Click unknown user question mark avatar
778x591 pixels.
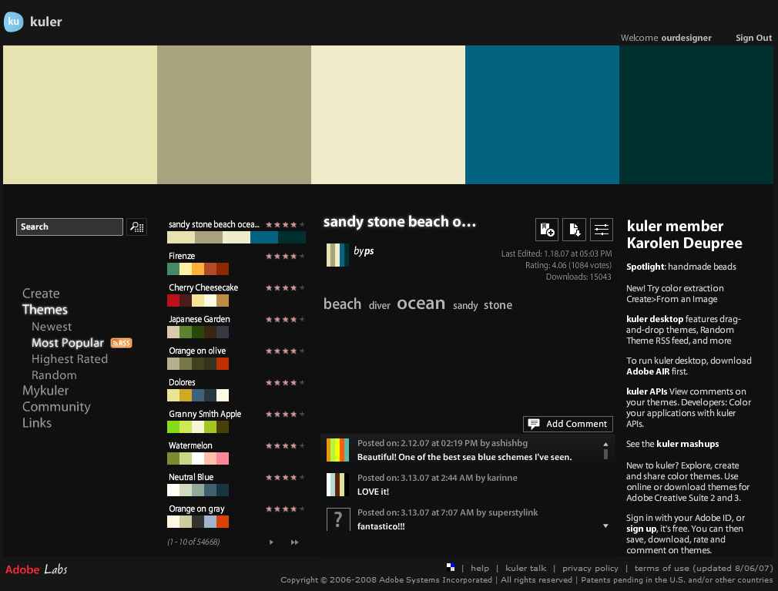click(x=338, y=519)
